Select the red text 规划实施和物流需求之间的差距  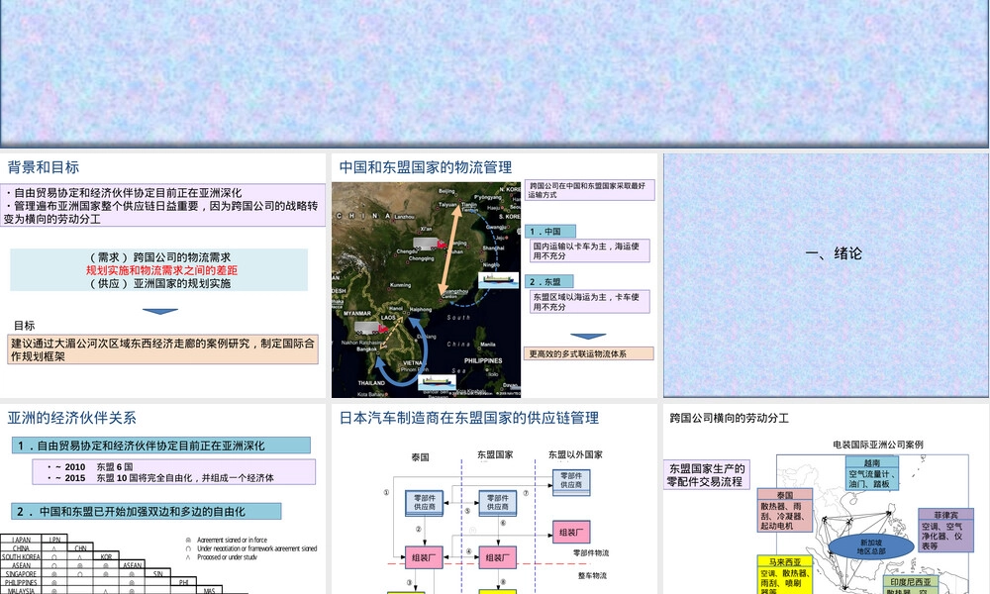pyautogui.click(x=161, y=270)
